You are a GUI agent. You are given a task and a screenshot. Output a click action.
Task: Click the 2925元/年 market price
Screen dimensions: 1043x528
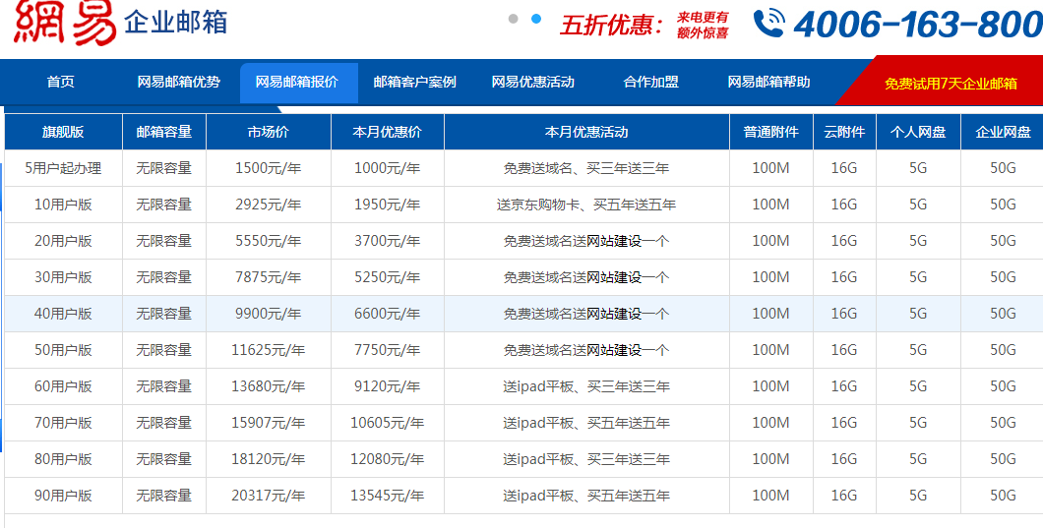click(x=268, y=205)
